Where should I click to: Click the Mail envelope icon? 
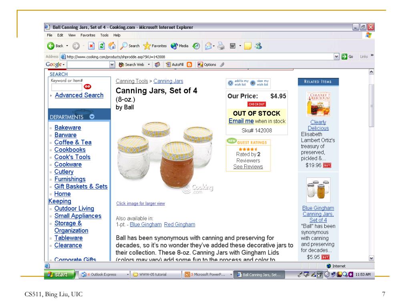[x=208, y=46]
